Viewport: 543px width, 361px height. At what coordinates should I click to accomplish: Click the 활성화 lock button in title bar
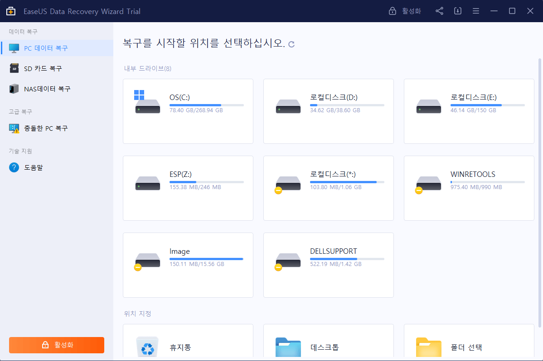(x=405, y=11)
